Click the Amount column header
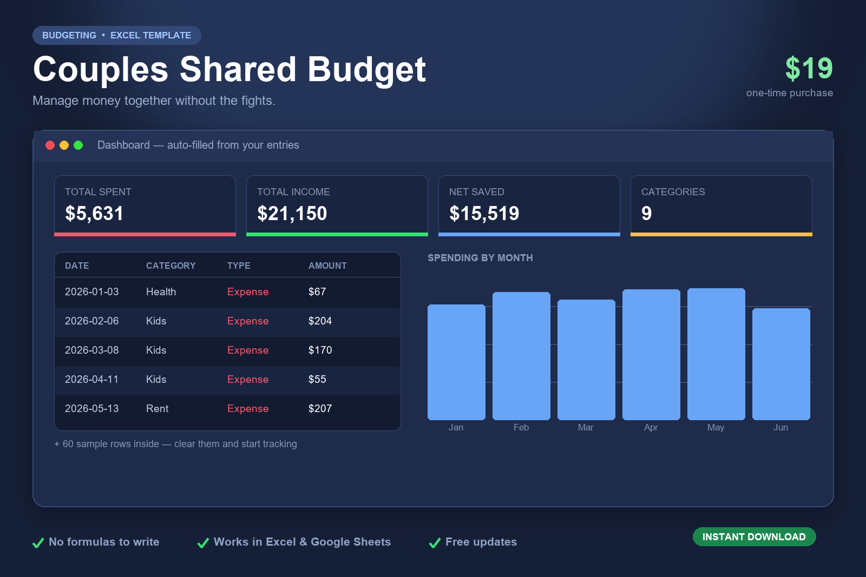The width and height of the screenshot is (866, 577). tap(327, 266)
